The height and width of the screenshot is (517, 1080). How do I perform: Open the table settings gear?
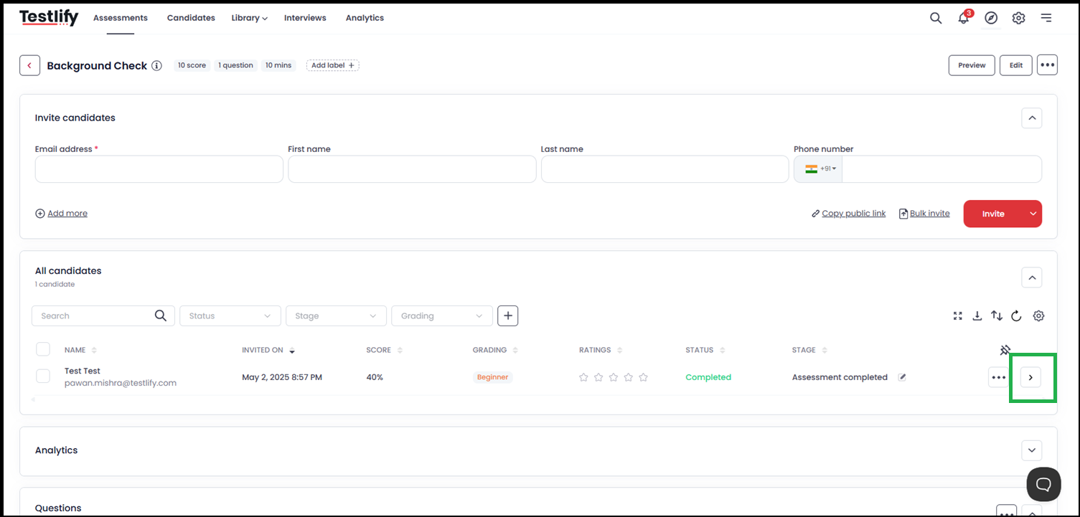pos(1038,316)
